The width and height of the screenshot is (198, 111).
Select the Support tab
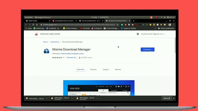coord(106,69)
